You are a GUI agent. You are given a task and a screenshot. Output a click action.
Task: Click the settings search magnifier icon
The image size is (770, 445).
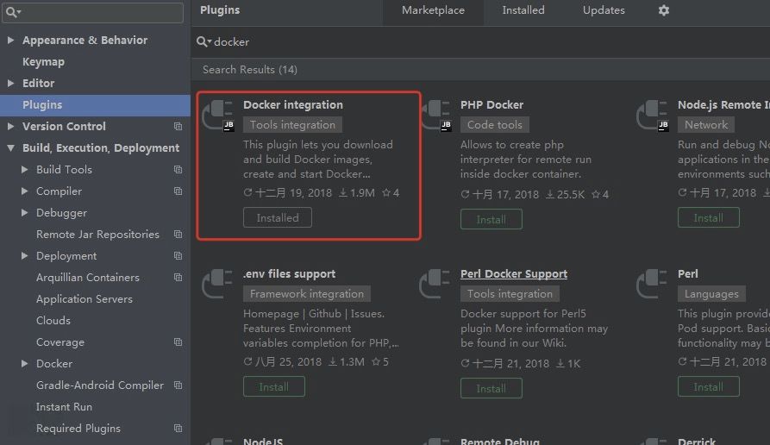[13, 12]
